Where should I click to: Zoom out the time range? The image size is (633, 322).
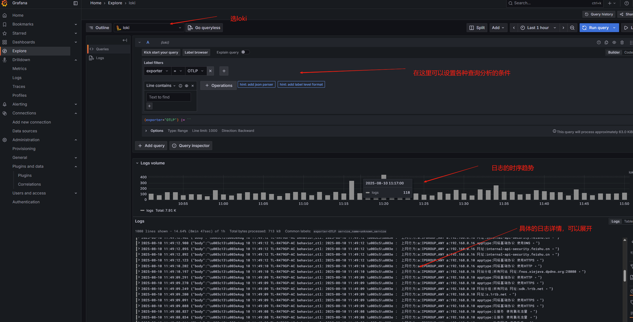point(572,28)
